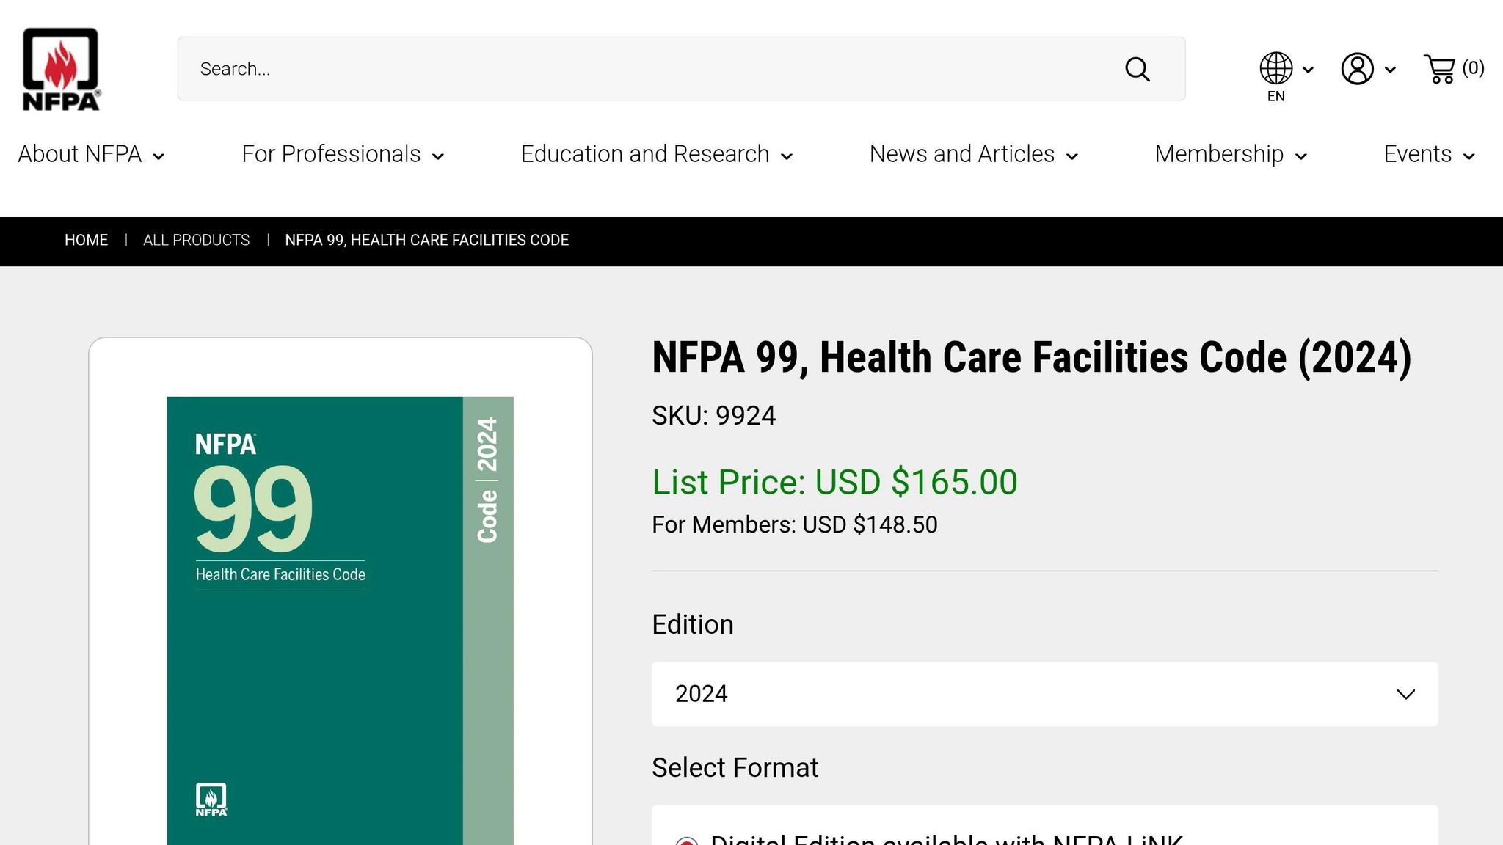Open the About NFPA menu
The image size is (1503, 845).
pos(91,154)
